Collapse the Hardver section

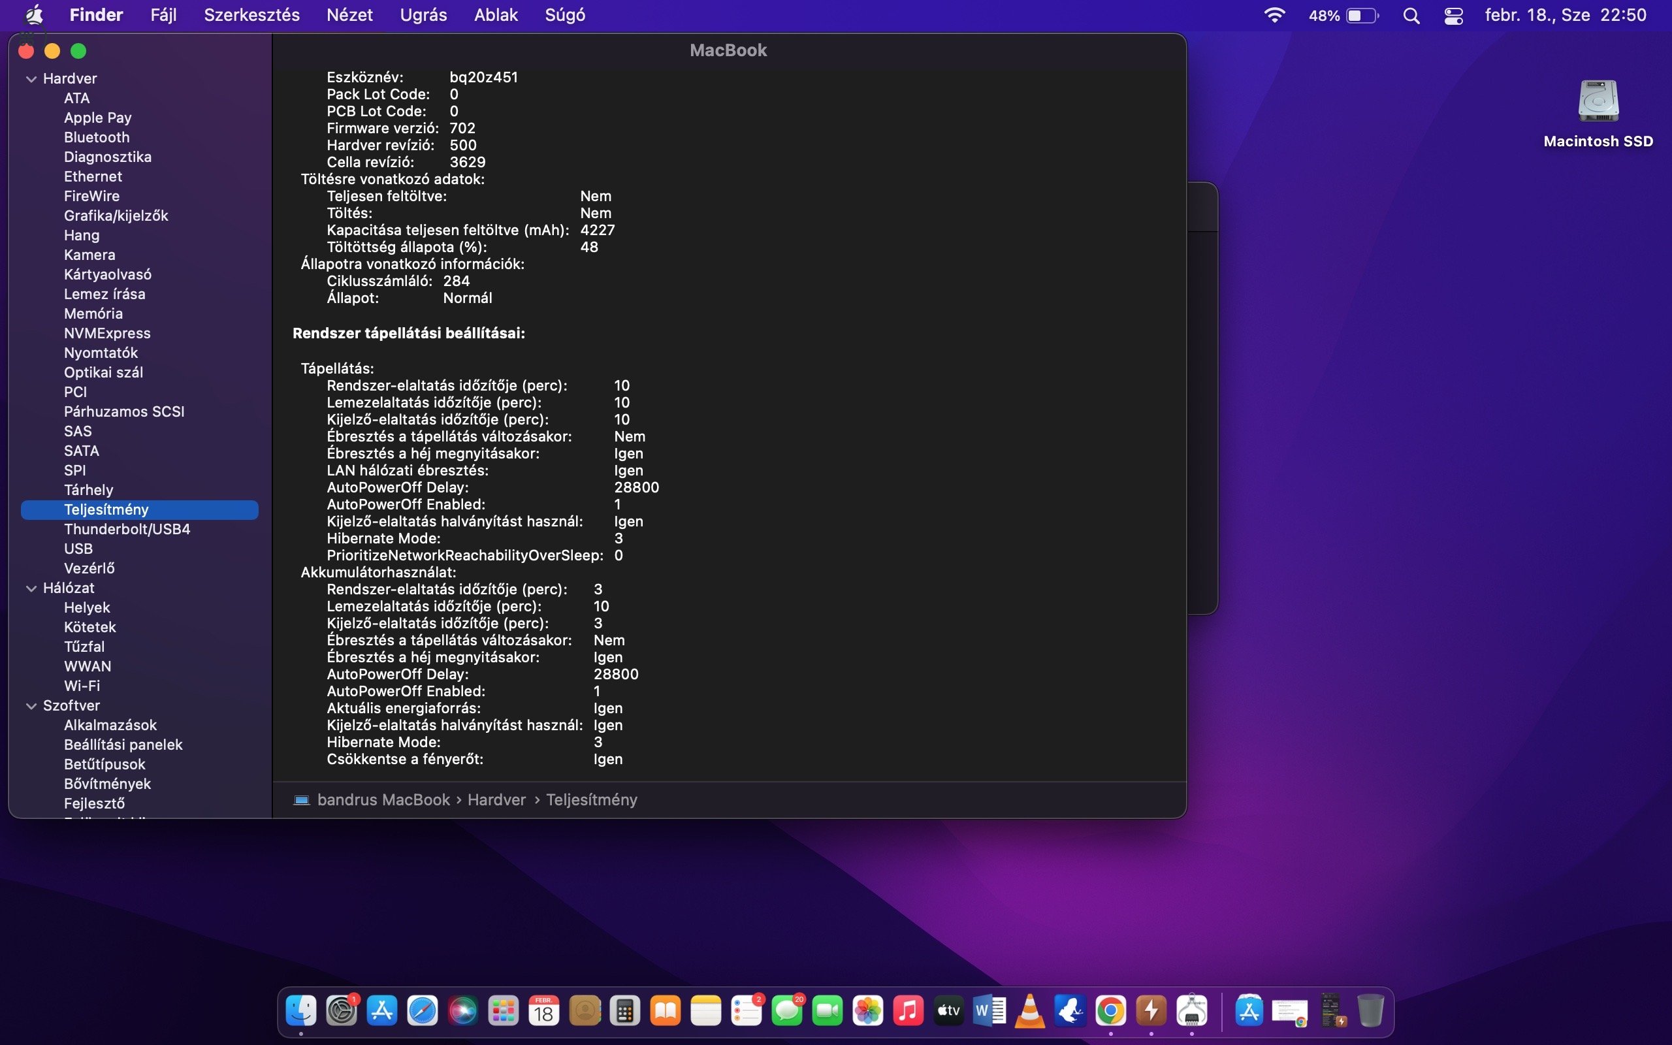point(31,78)
